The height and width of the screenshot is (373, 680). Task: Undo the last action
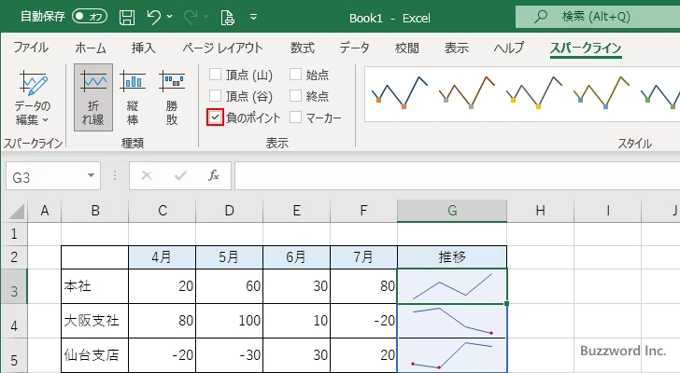tap(153, 17)
